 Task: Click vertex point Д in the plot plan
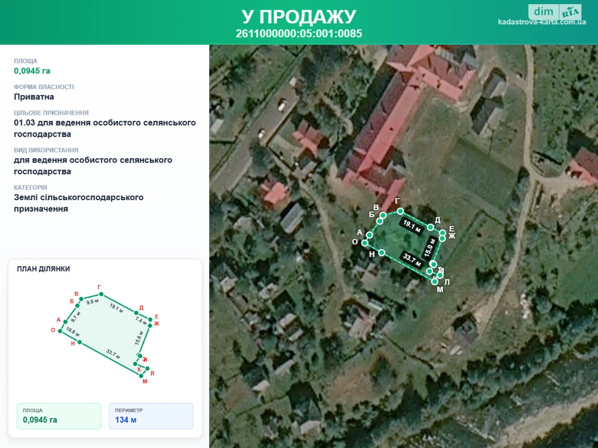[x=136, y=313]
